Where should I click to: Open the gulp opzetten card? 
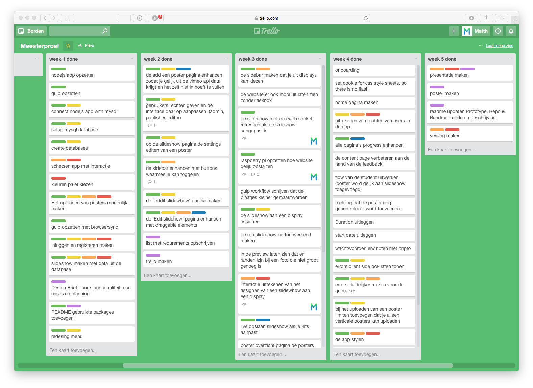[92, 91]
